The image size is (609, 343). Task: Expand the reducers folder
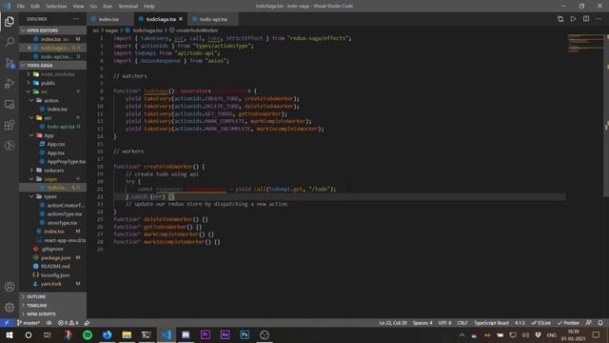[x=53, y=171]
